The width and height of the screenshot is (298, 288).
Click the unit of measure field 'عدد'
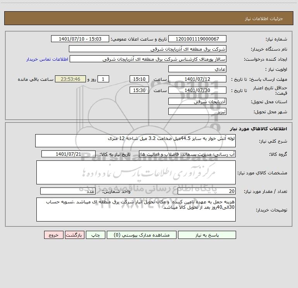pos(68,191)
